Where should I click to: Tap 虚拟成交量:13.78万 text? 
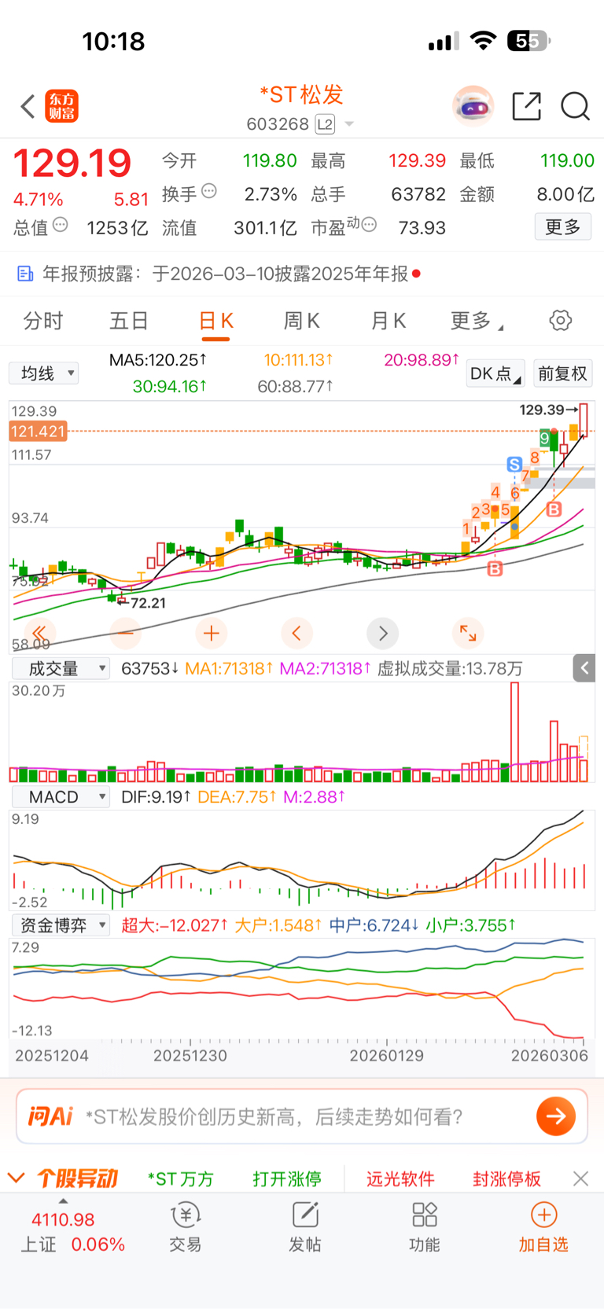[450, 668]
